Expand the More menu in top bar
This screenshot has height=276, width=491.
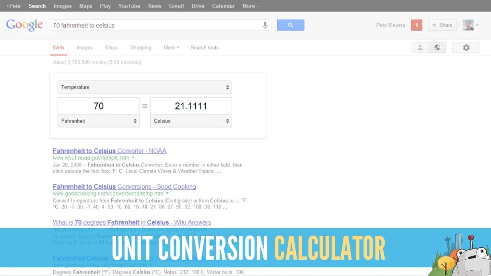coord(250,6)
